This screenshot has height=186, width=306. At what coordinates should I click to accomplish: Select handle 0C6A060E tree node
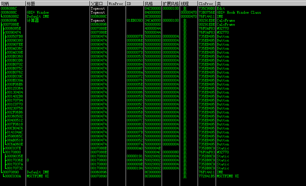click(x=15, y=144)
